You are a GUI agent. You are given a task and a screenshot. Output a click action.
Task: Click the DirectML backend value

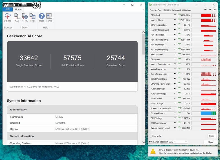click(x=60, y=123)
